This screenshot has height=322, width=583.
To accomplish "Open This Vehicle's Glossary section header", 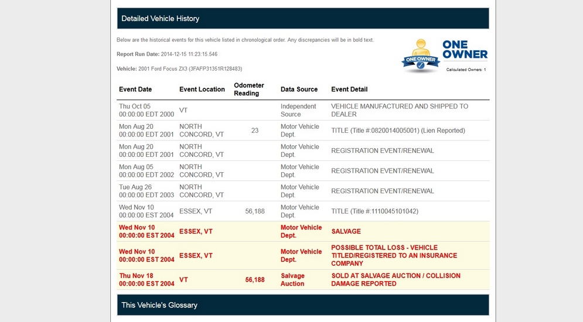I will coord(303,305).
